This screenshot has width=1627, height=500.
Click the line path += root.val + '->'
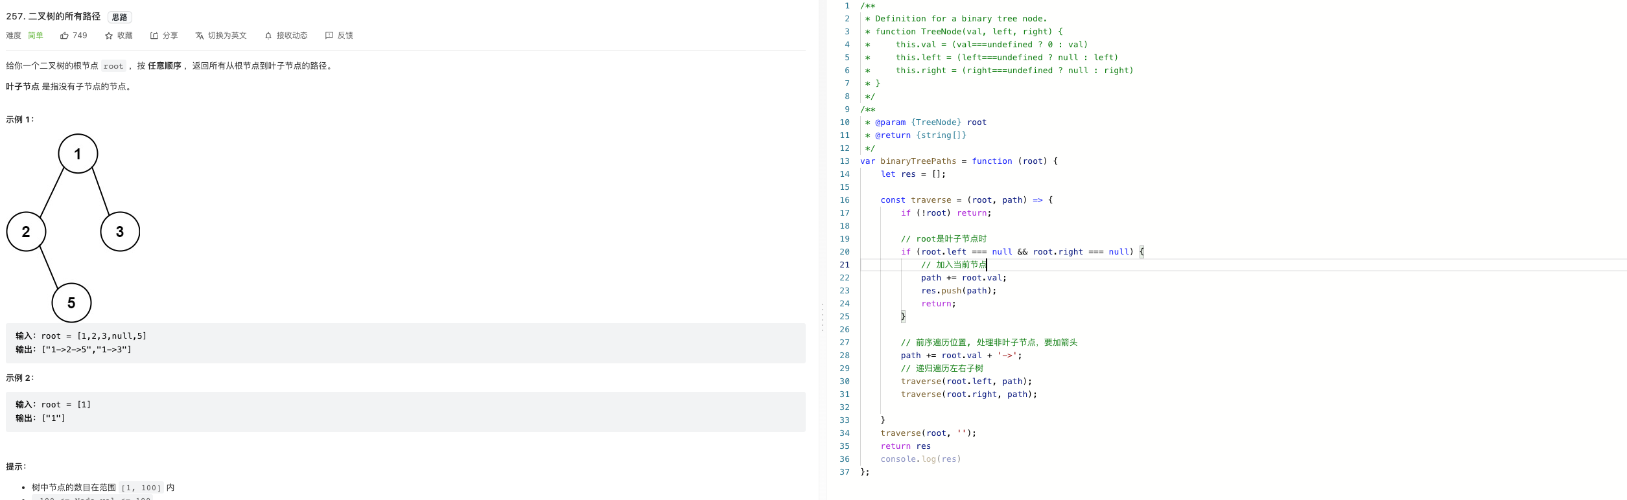point(961,356)
